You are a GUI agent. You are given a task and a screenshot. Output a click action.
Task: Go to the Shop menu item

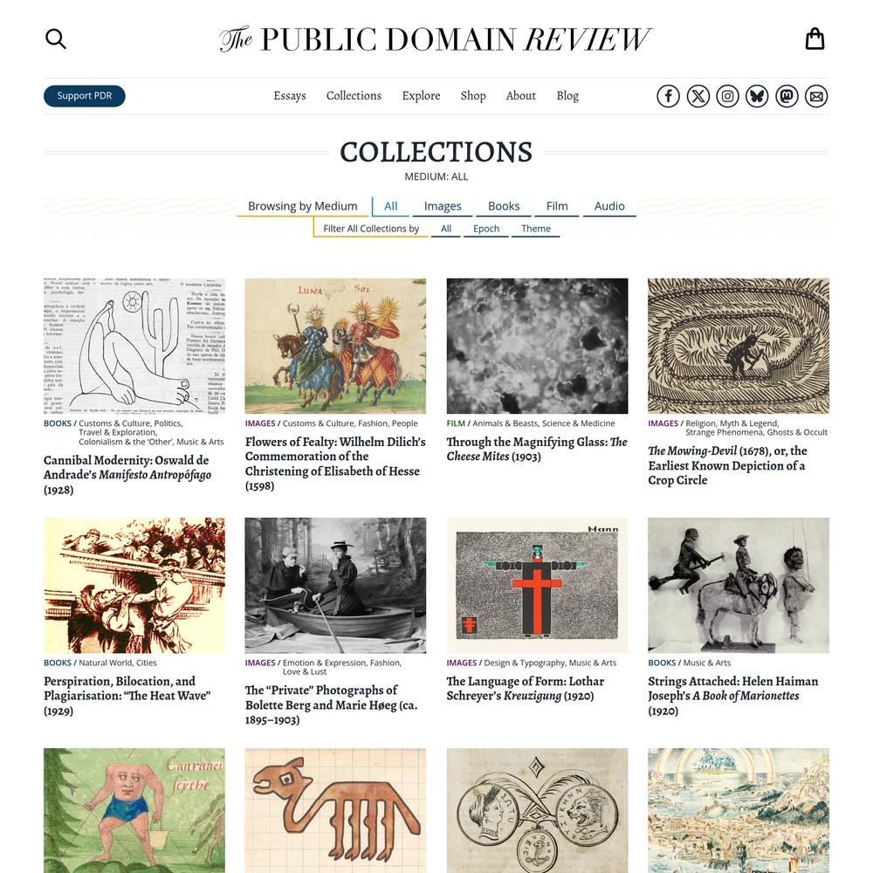[473, 96]
